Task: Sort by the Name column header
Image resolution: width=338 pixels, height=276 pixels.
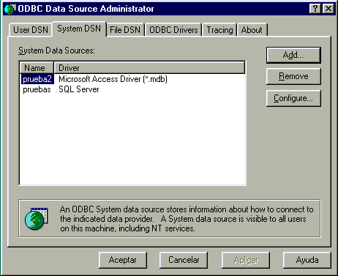Action: (37, 68)
